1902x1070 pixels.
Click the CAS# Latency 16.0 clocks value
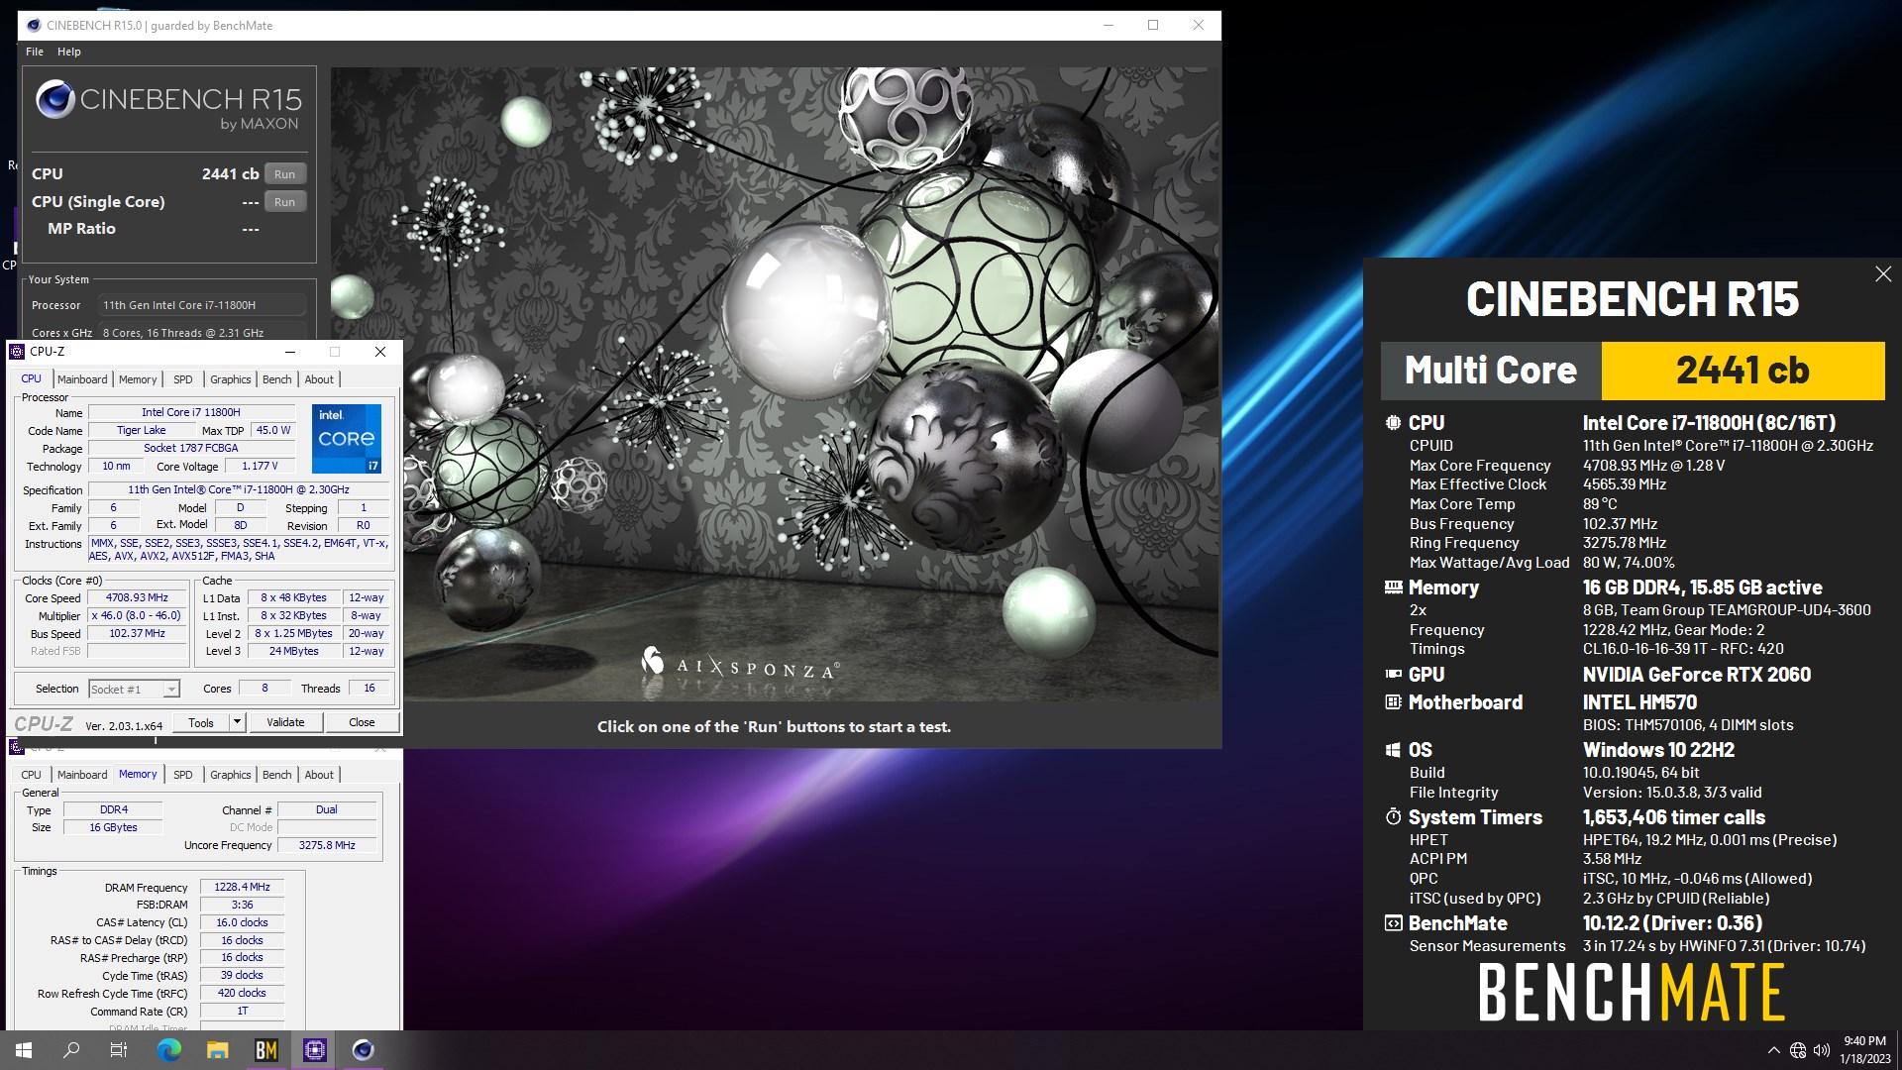243,923
